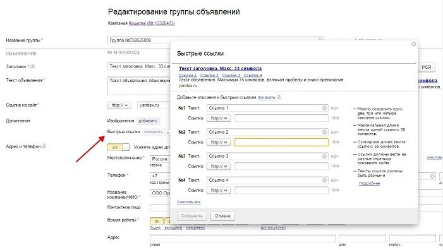The height and width of the screenshot is (250, 443).
Task: Focus text field containing Ссылка 4
Action: pyautogui.click(x=267, y=180)
